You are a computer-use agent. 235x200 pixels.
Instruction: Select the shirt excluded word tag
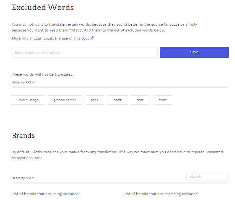coord(140,100)
